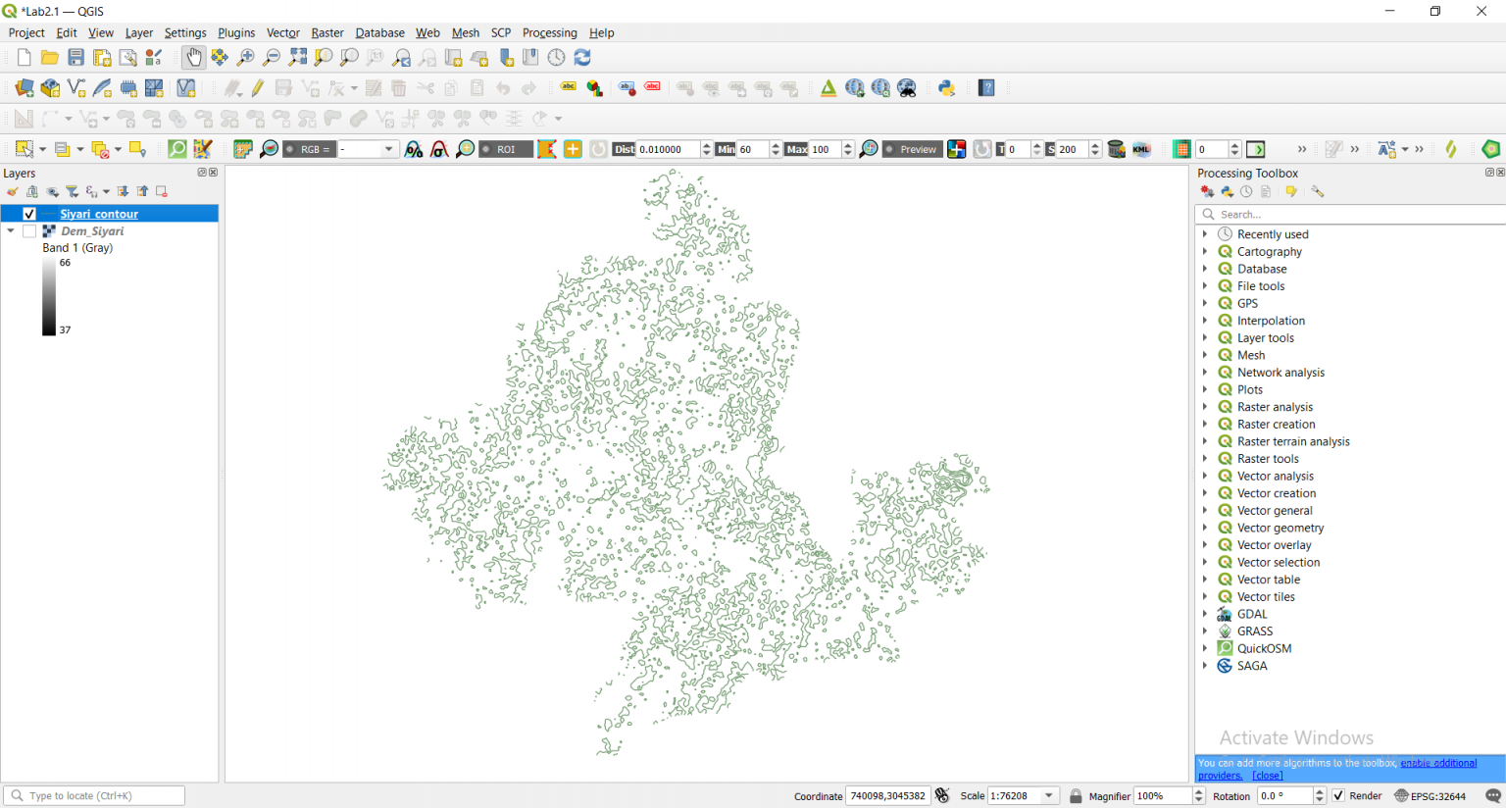Open the GPS tools with the refresh icon
The width and height of the screenshot is (1506, 808).
[x=580, y=57]
